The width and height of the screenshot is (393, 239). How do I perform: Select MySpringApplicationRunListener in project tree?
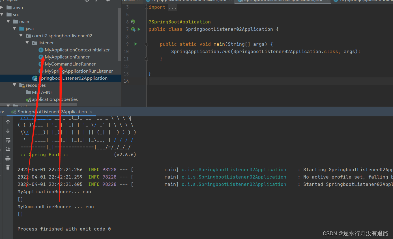pos(79,71)
